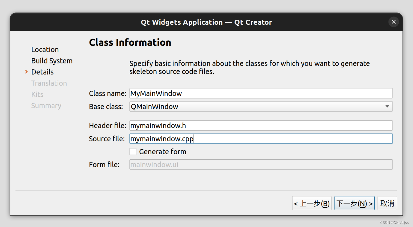Screen dimensions: 413x227
Task: Select the Build System wizard step
Action: coord(52,61)
